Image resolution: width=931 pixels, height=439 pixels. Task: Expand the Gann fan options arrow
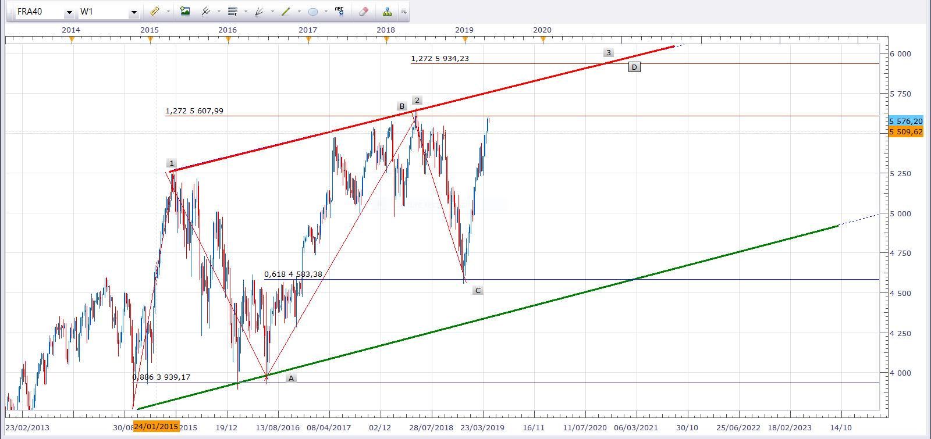pos(272,11)
